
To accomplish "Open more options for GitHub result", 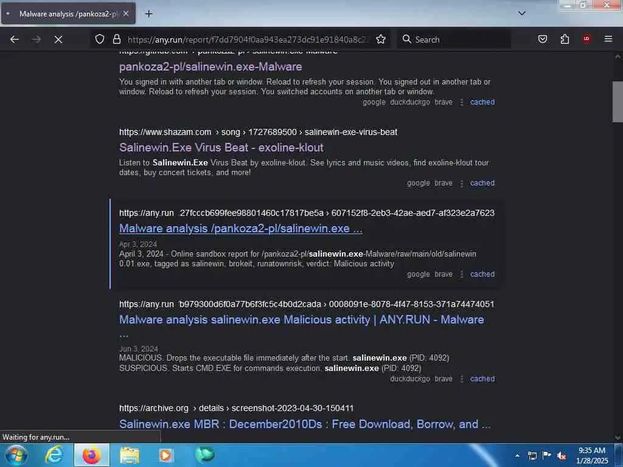I will (462, 102).
